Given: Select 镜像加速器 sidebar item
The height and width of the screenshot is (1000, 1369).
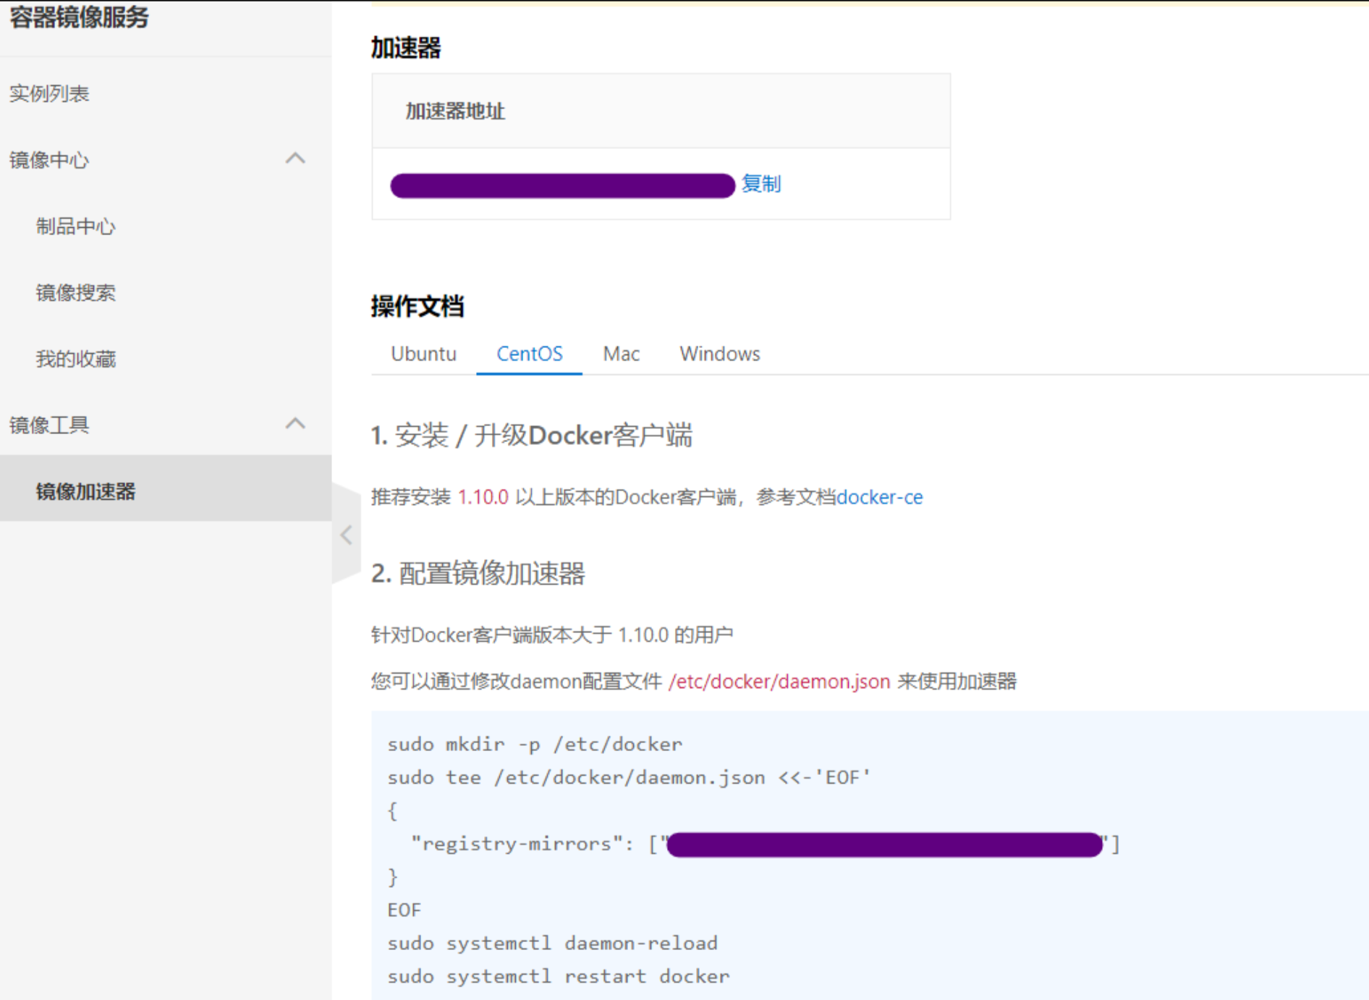Looking at the screenshot, I should 166,488.
